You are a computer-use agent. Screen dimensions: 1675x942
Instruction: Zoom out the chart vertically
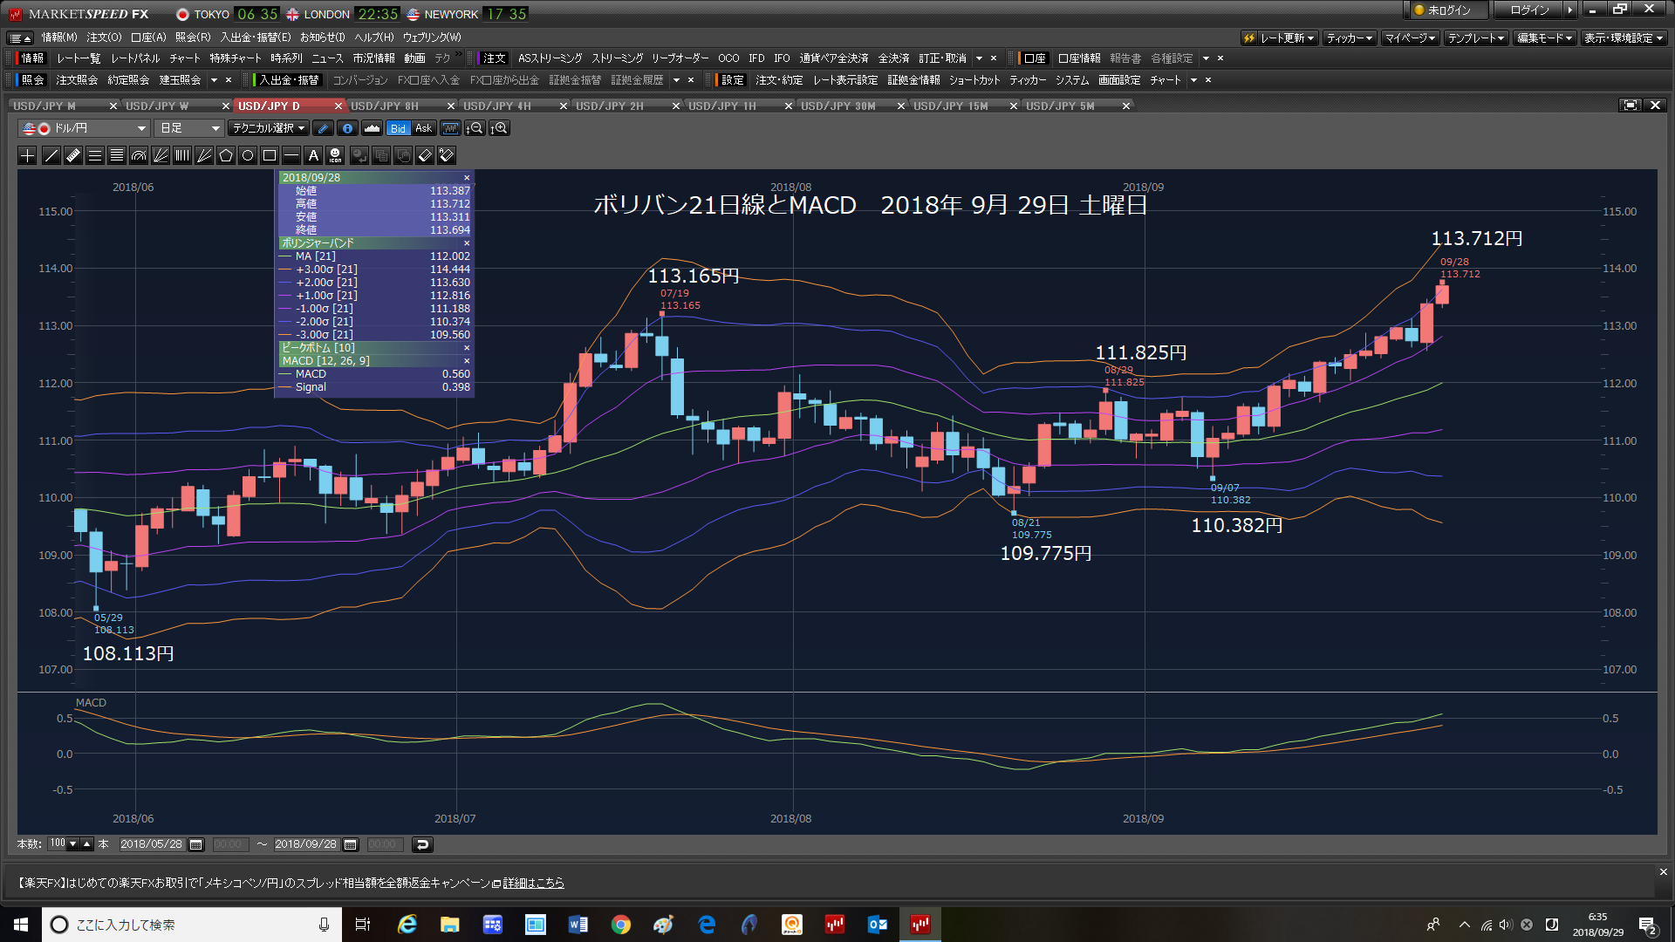coord(475,128)
